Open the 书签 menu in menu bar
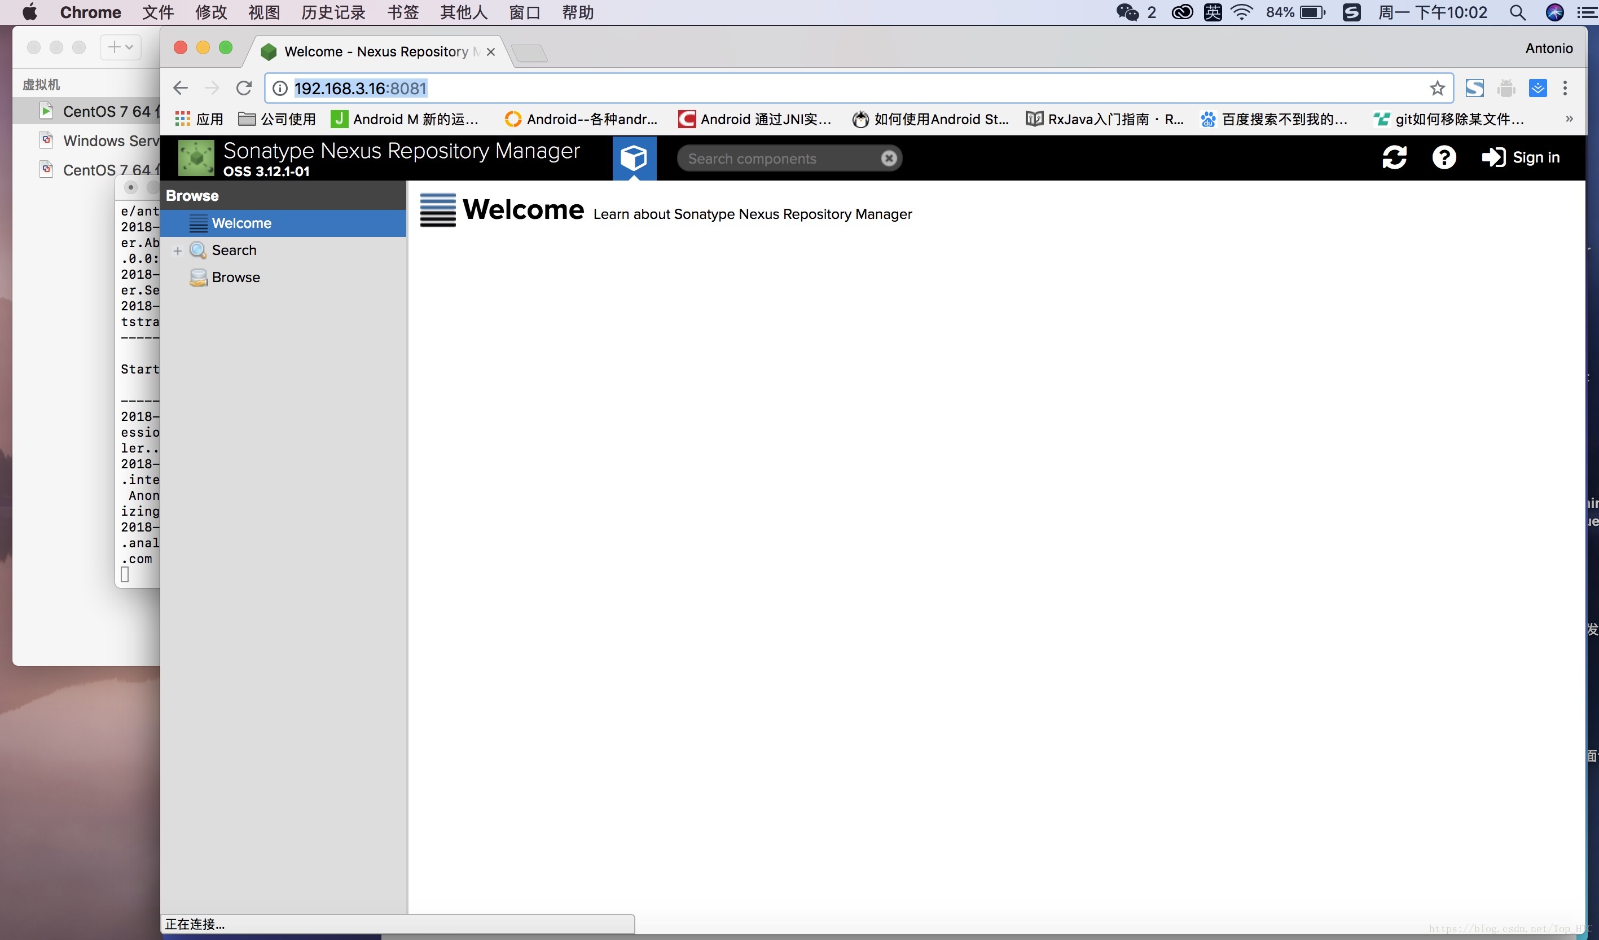The image size is (1599, 940). 403,12
